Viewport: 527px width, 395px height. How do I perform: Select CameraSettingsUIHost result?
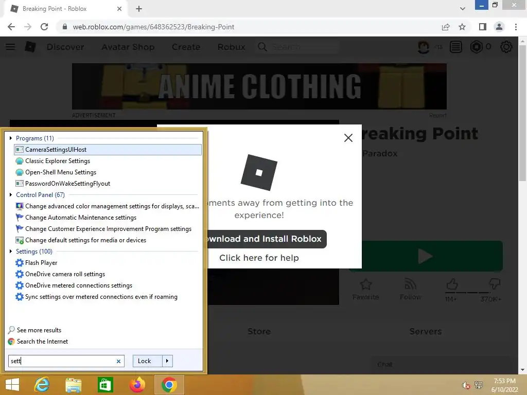[108, 150]
